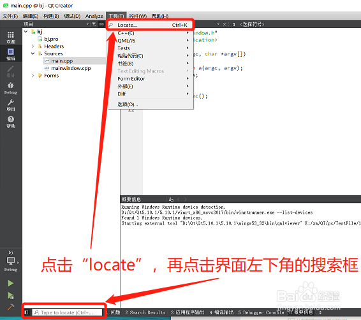Open the Design mode
Viewport: 361px width, 320px height.
point(11,71)
